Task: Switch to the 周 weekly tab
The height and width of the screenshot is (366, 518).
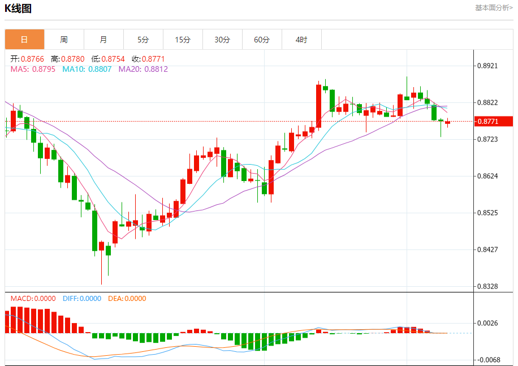Action: [64, 40]
